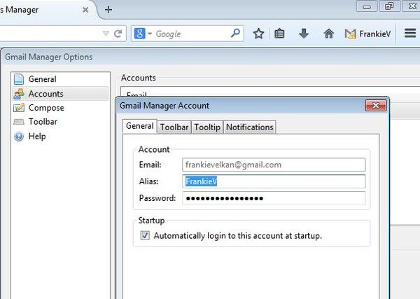Select Compose in the options sidebar

pyautogui.click(x=61, y=108)
